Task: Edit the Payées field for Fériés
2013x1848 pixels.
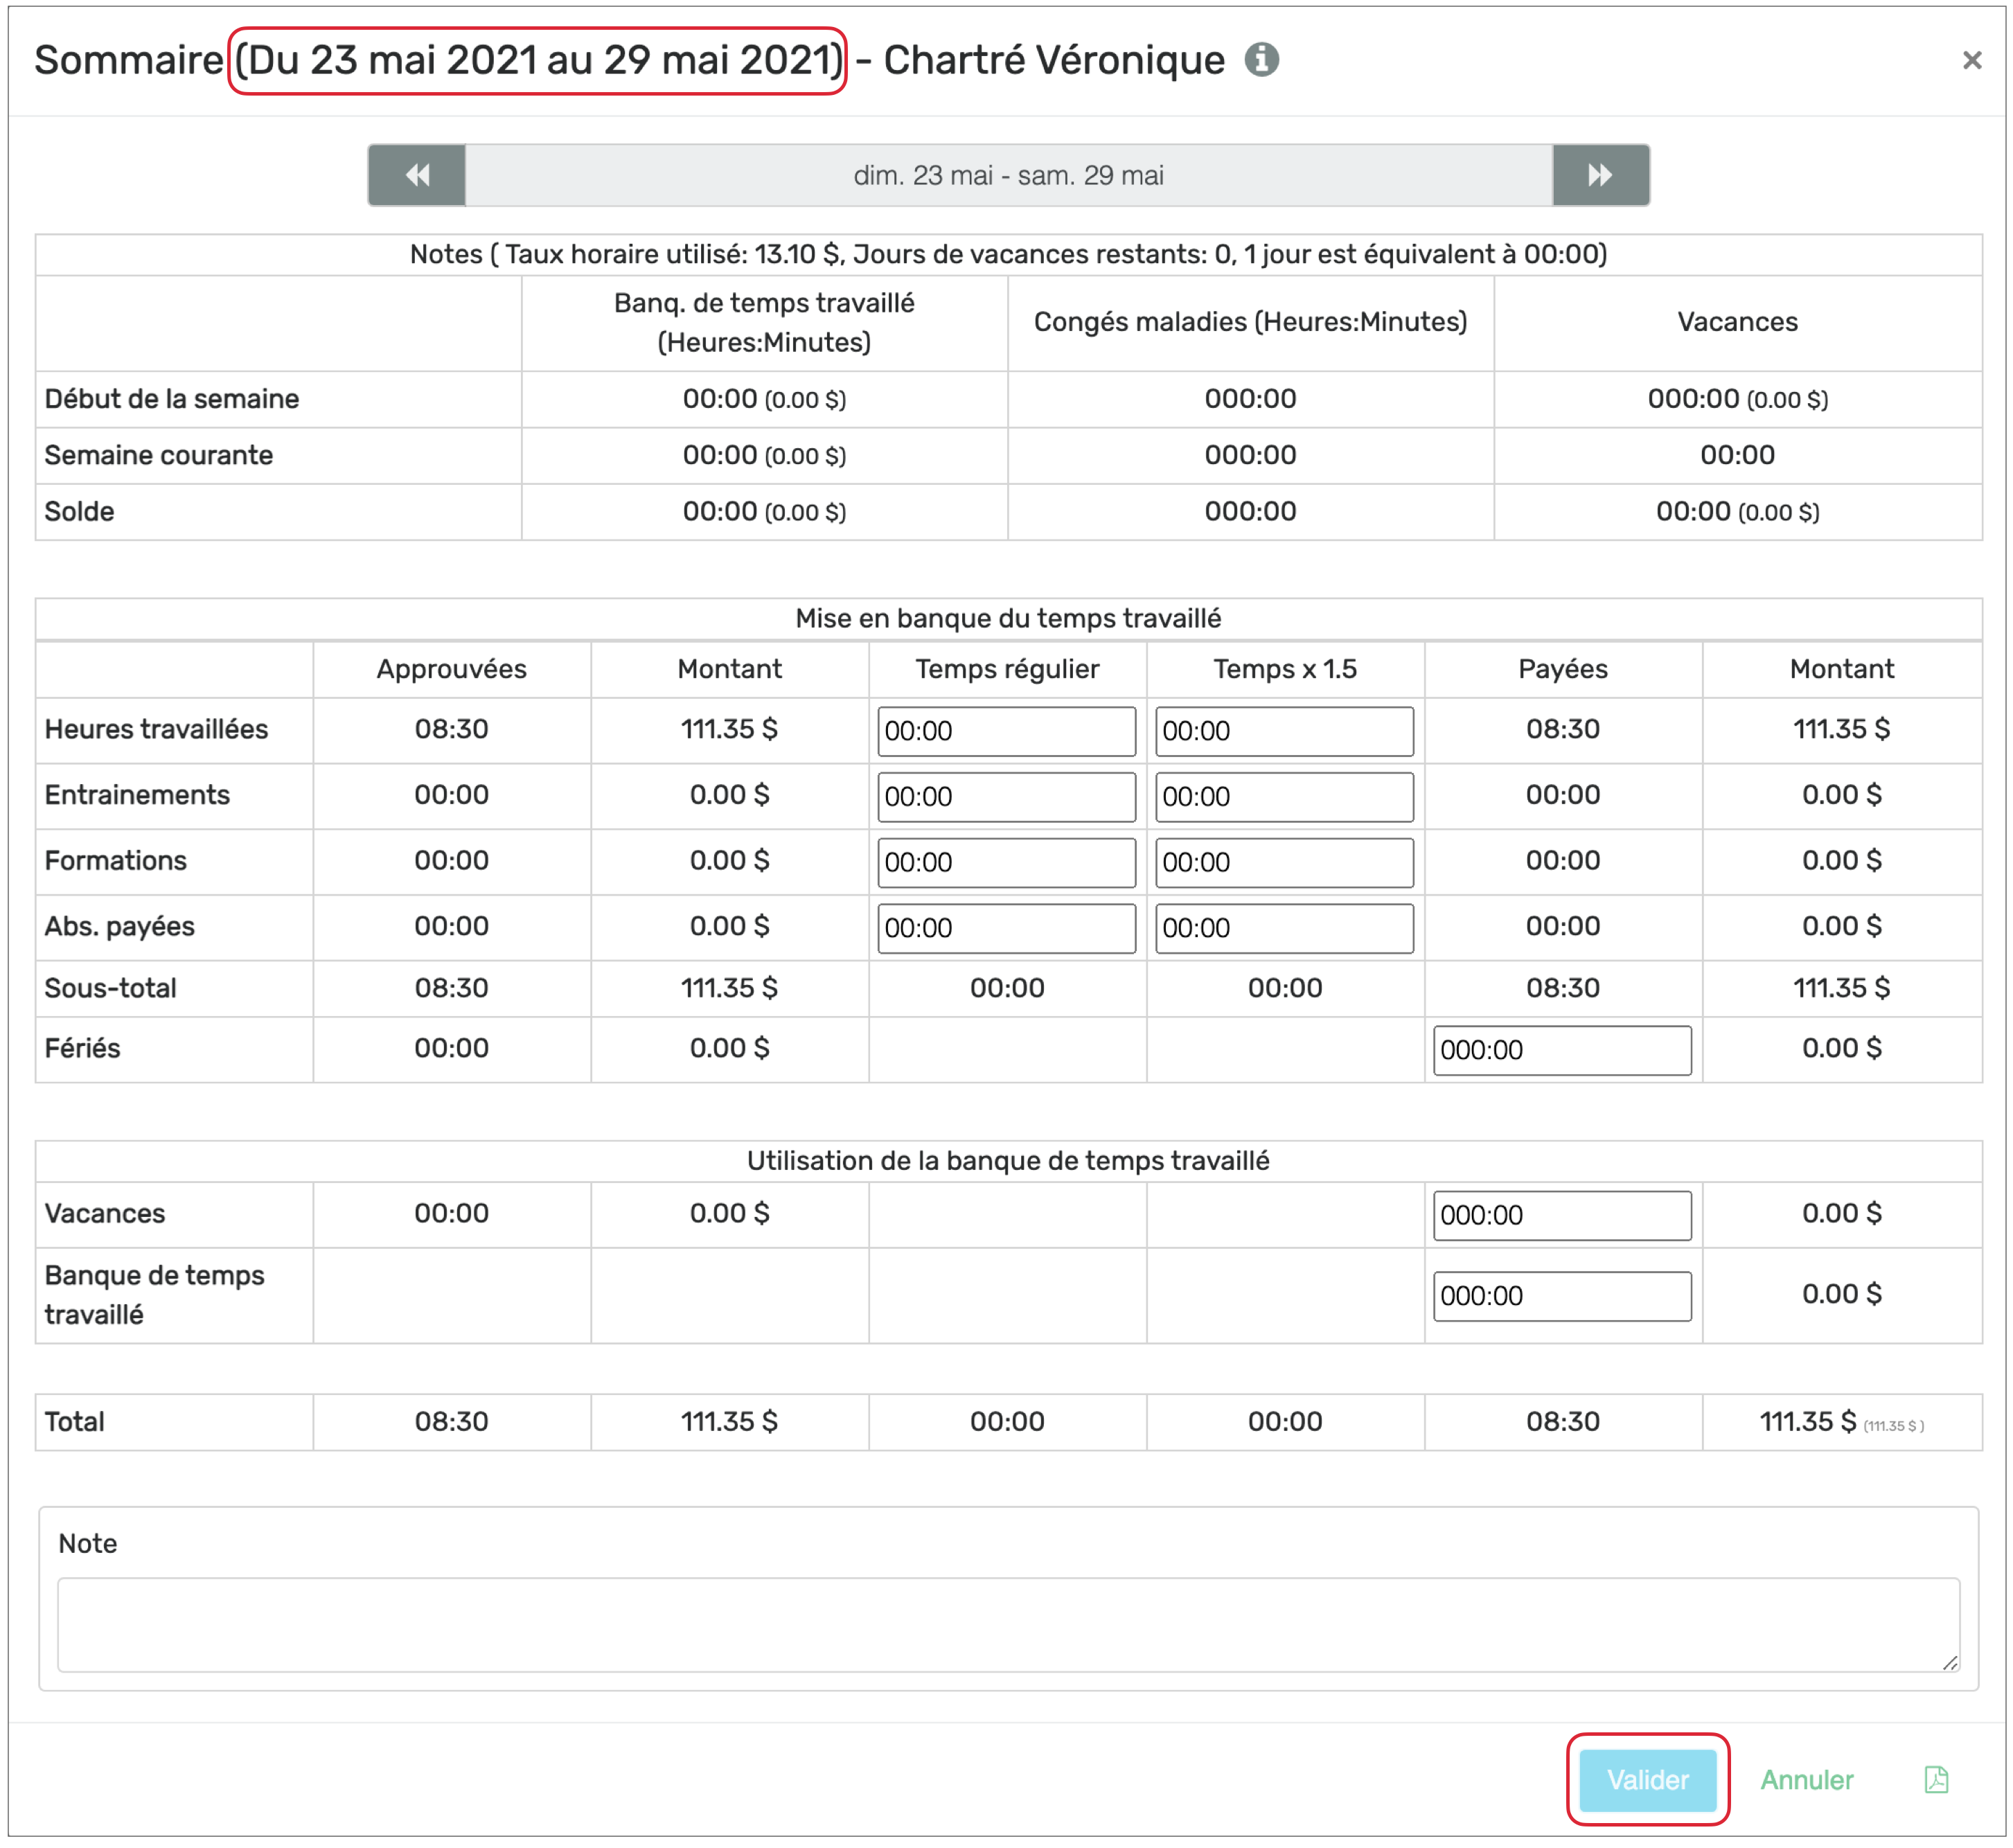Action: pyautogui.click(x=1562, y=1050)
